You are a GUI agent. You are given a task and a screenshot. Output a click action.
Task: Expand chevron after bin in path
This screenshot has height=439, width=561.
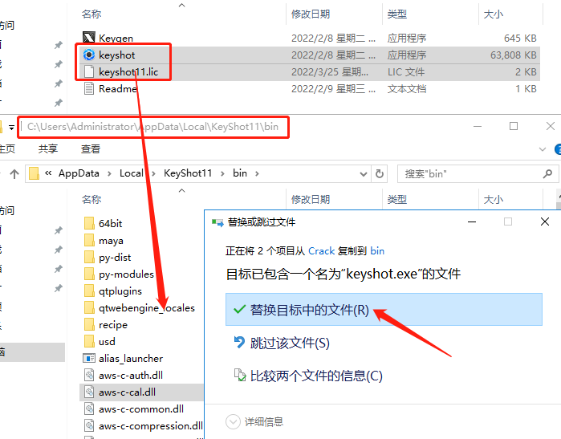point(257,174)
